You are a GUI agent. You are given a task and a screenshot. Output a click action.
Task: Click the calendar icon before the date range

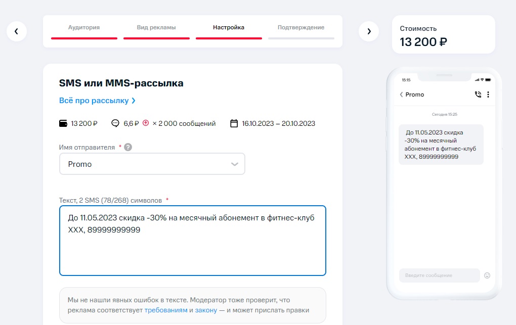coord(235,123)
